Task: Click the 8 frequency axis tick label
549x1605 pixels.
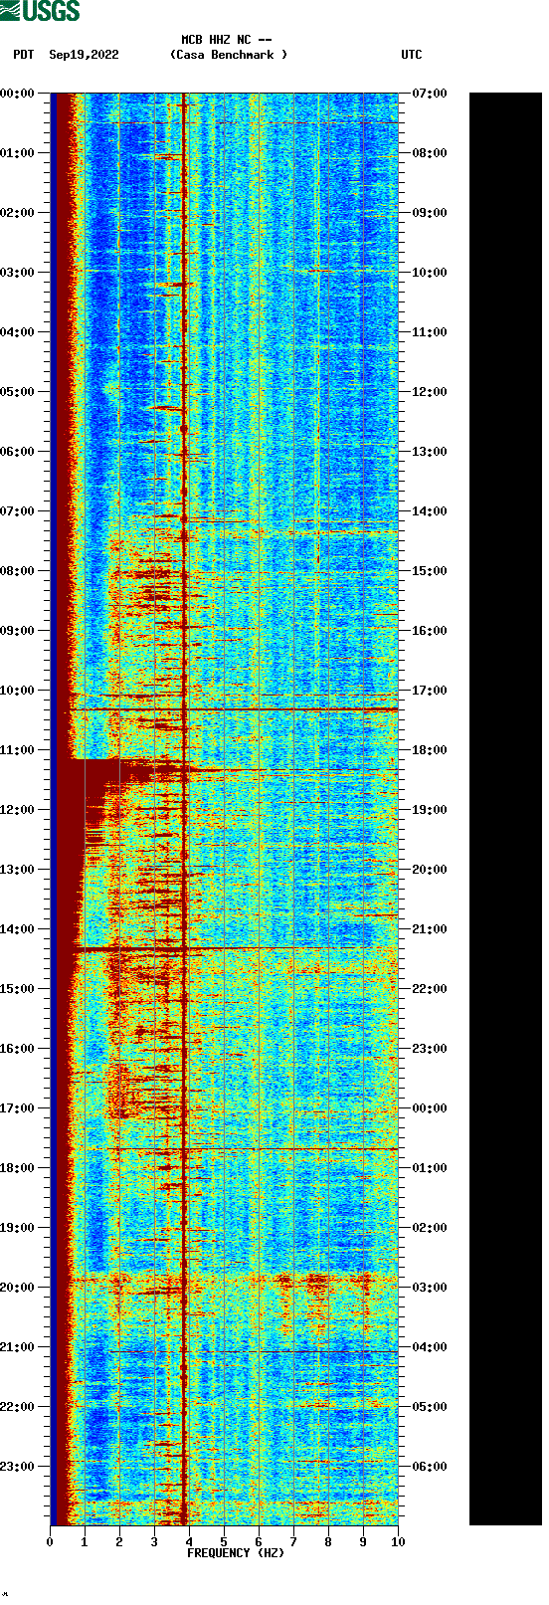Action: 328,1542
